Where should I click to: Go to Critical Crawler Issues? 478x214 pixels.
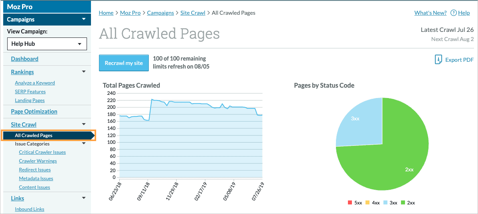[x=42, y=152]
